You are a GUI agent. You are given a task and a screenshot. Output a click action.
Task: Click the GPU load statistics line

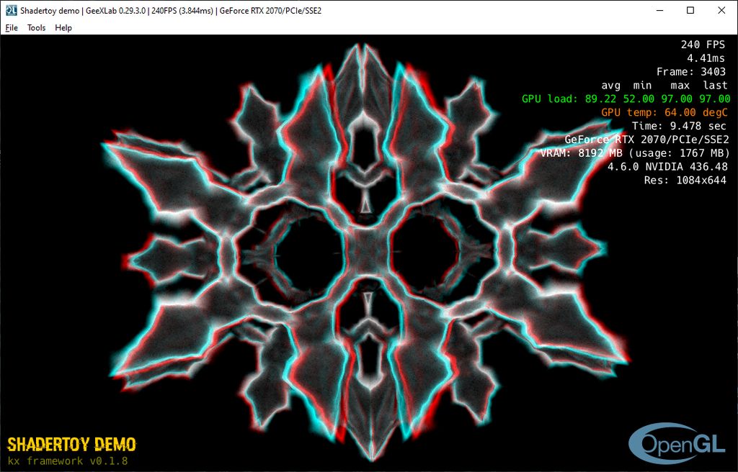[x=626, y=99]
